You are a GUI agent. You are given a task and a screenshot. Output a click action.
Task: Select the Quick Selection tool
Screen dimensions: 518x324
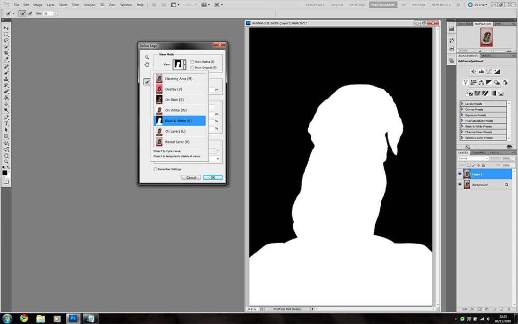[6, 47]
